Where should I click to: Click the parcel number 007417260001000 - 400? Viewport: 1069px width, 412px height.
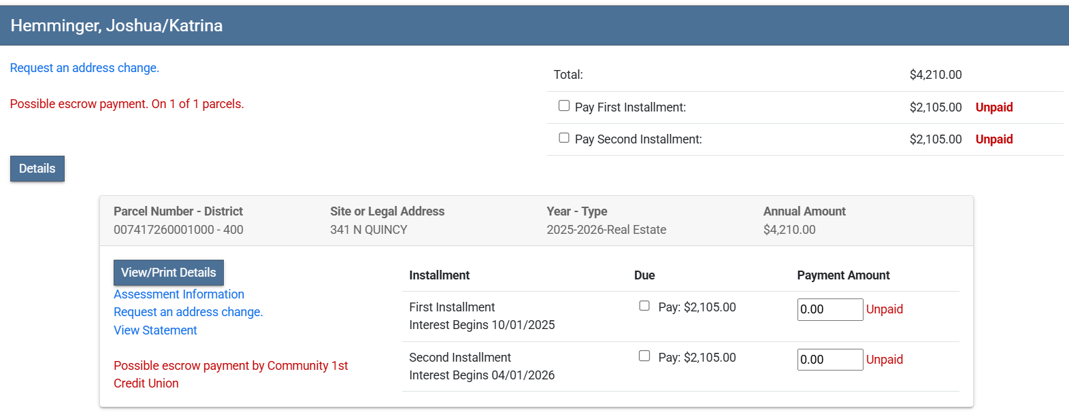coord(178,230)
